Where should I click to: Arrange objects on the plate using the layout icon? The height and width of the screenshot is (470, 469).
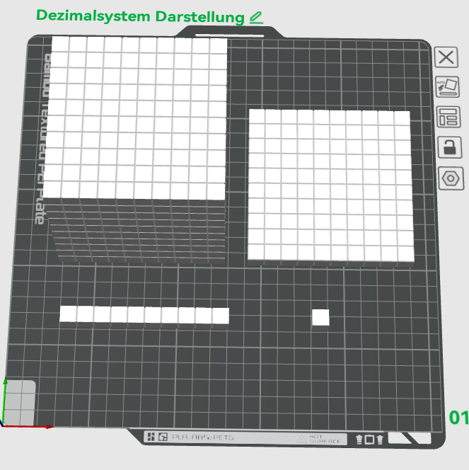tap(448, 117)
